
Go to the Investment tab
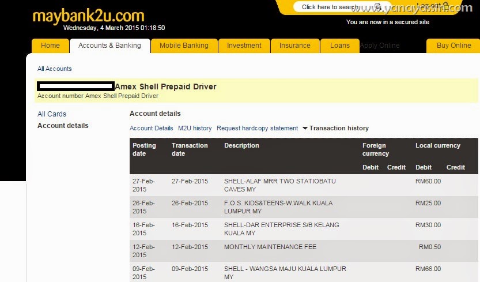pyautogui.click(x=244, y=46)
